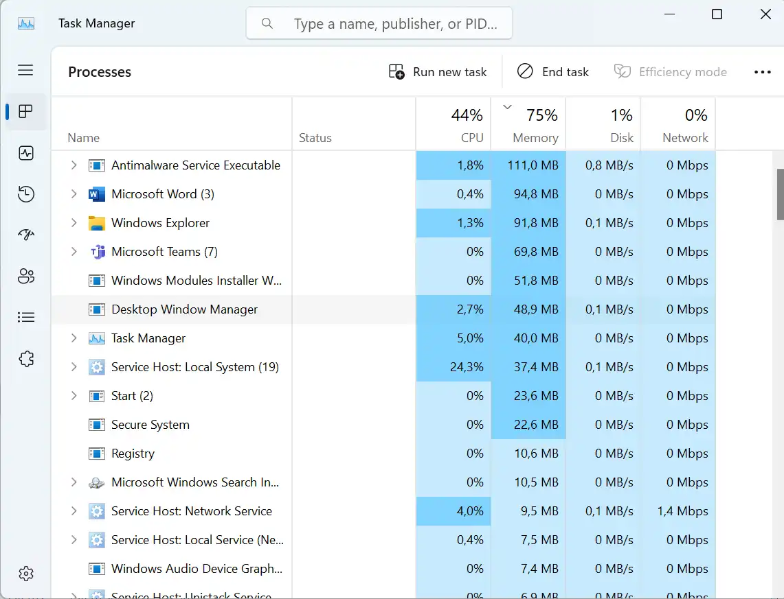784x599 pixels.
Task: Click the 94,8 MB Microsoft Word memory
Action: click(x=536, y=194)
